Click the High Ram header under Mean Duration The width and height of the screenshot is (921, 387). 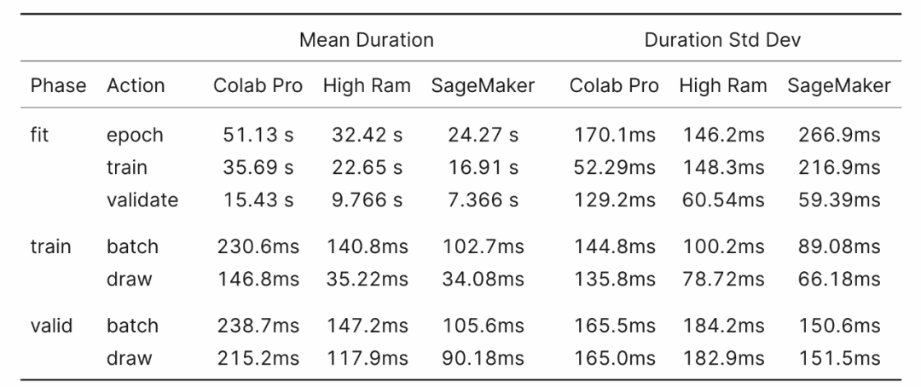tap(367, 85)
